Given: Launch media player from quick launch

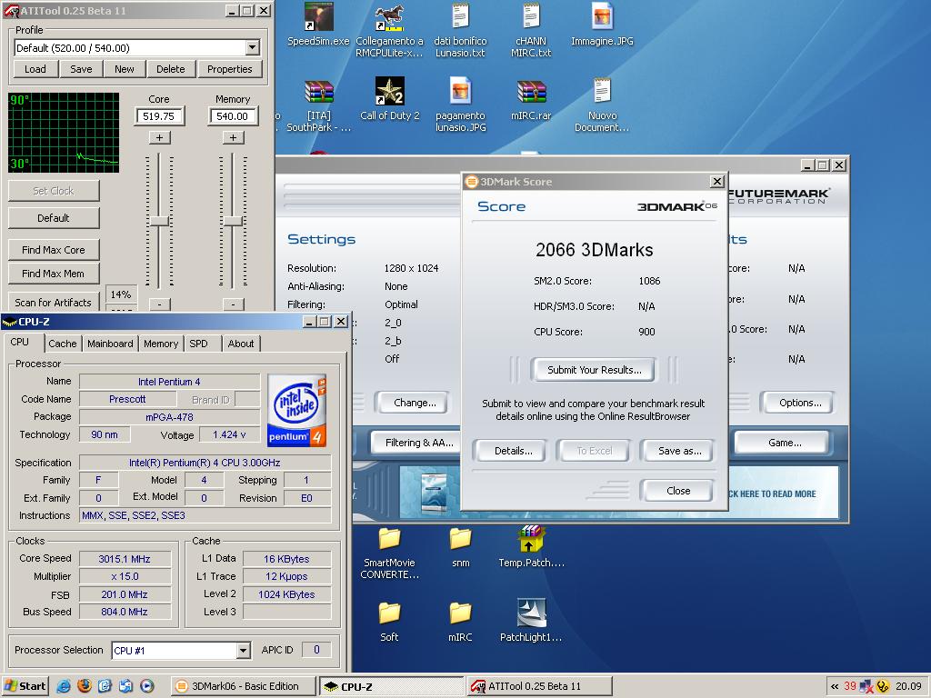Looking at the screenshot, I should tap(146, 686).
